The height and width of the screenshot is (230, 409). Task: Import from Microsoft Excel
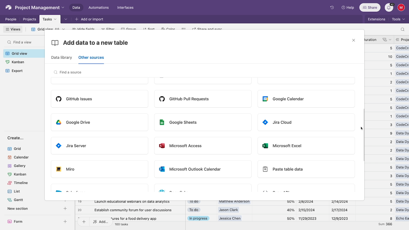coord(306,146)
